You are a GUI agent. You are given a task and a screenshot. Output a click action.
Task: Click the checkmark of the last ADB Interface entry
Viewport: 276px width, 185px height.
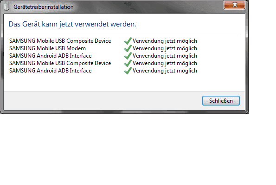[128, 71]
